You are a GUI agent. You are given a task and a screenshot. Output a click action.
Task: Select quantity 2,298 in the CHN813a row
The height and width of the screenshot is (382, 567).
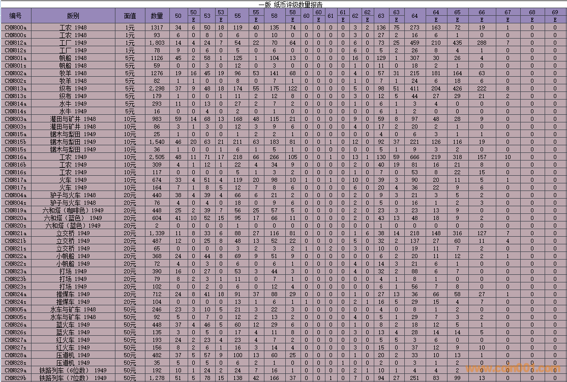pos(157,88)
